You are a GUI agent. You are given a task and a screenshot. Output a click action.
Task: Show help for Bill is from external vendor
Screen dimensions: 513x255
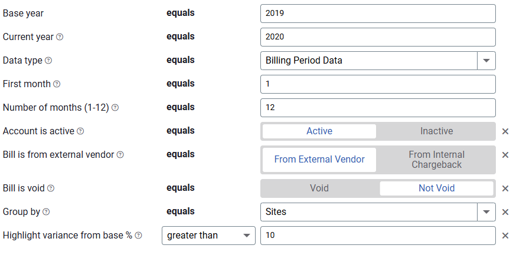pos(120,154)
